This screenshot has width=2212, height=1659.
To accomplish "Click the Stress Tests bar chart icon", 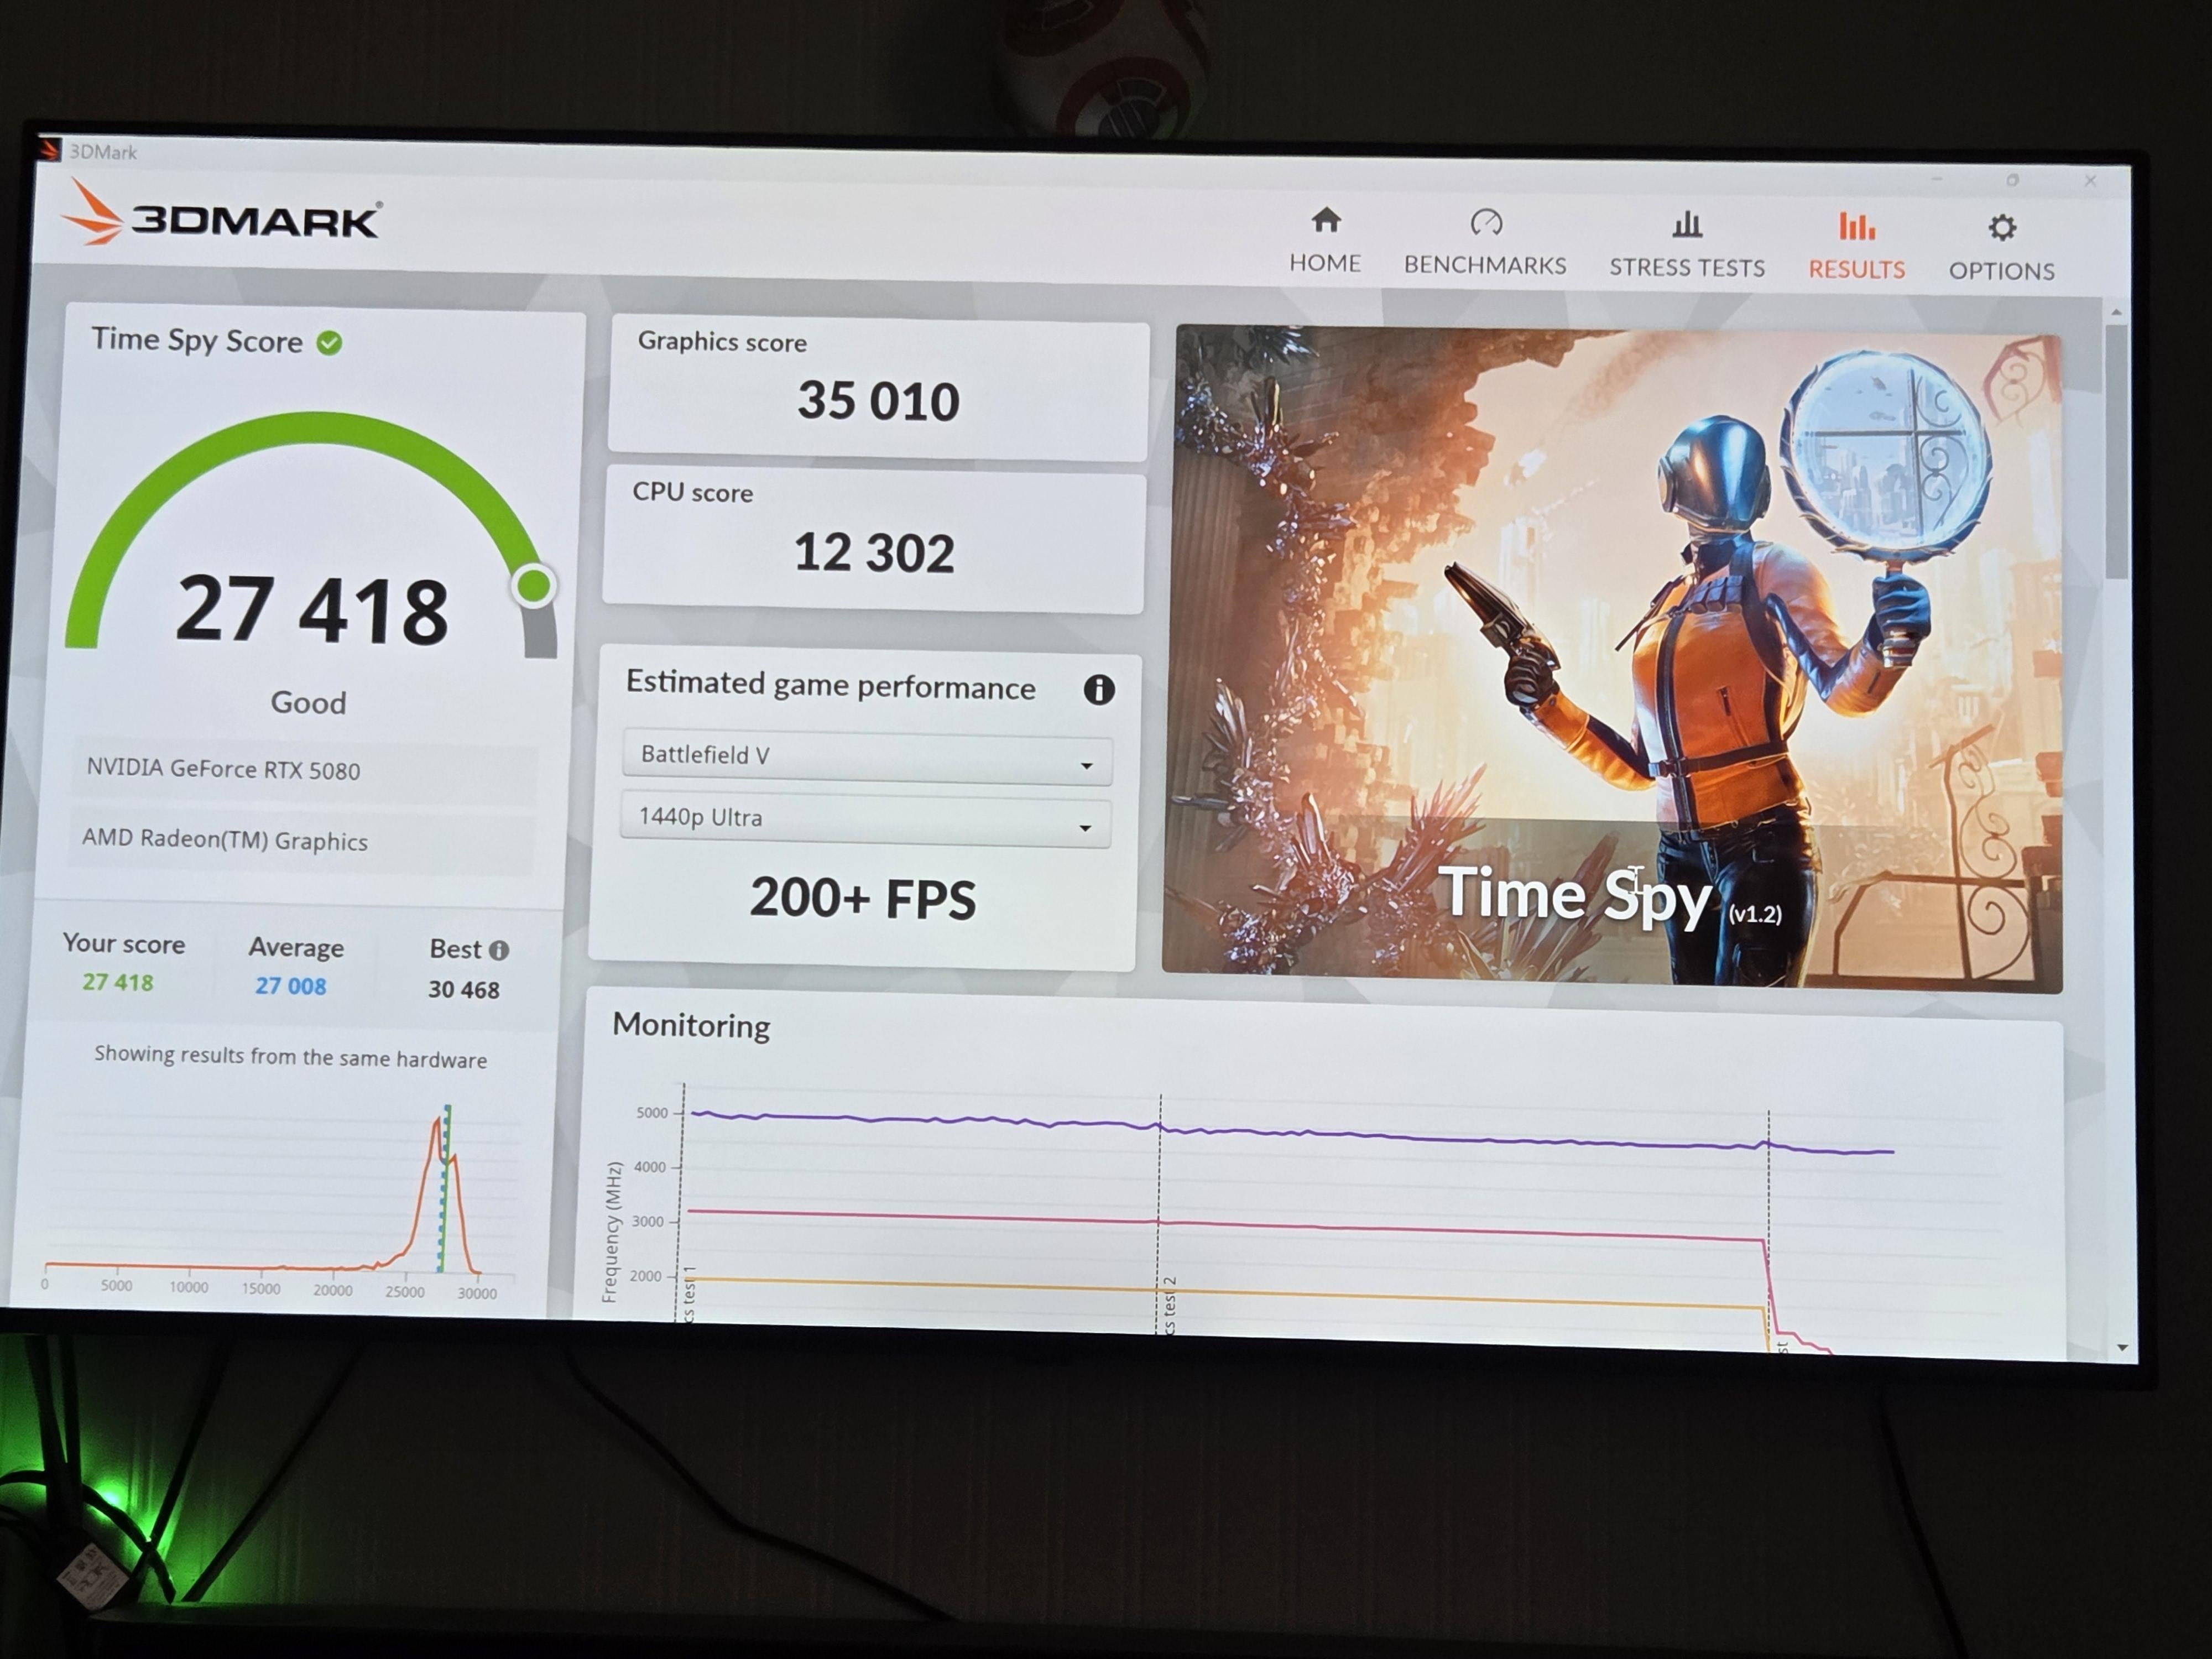I will (1687, 224).
